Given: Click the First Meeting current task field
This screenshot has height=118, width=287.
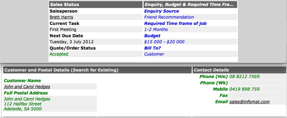Looking at the screenshot, I should click(96, 29).
